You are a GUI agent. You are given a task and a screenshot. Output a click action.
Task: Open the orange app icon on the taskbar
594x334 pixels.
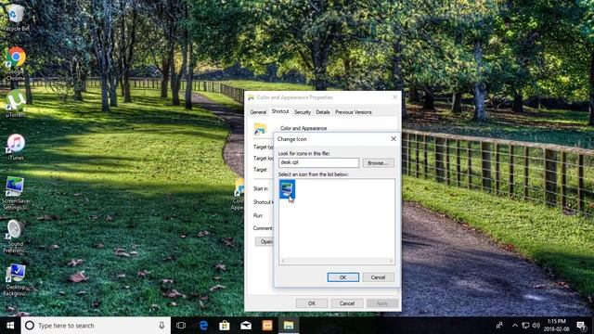pyautogui.click(x=267, y=326)
